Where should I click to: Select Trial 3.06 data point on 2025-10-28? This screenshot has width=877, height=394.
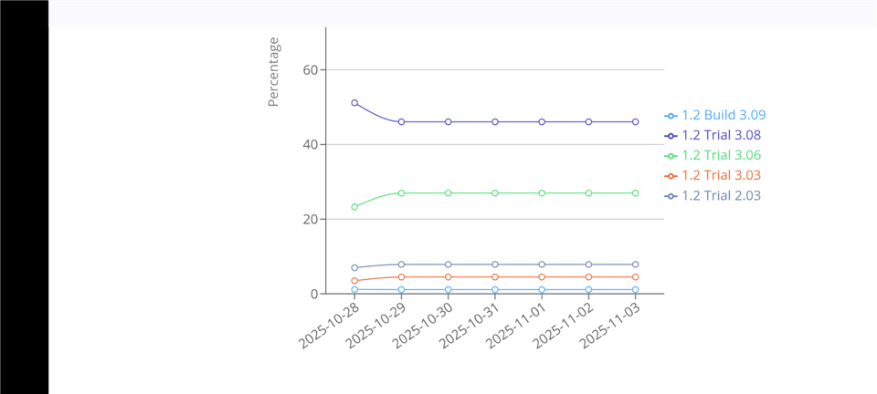(354, 207)
